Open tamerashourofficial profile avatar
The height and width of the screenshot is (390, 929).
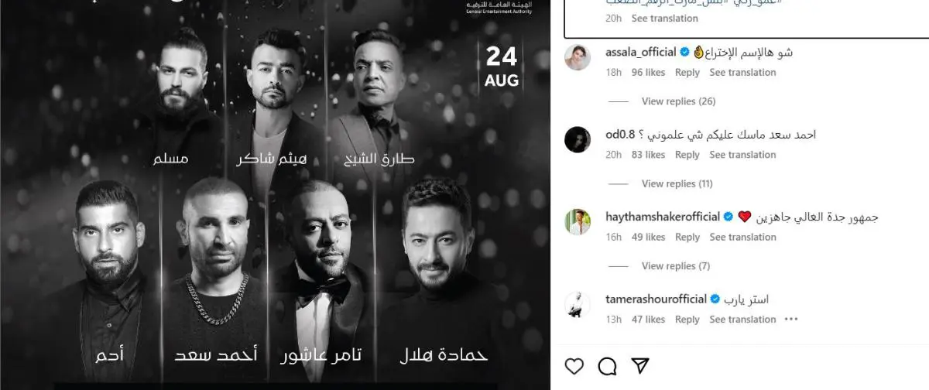click(578, 304)
